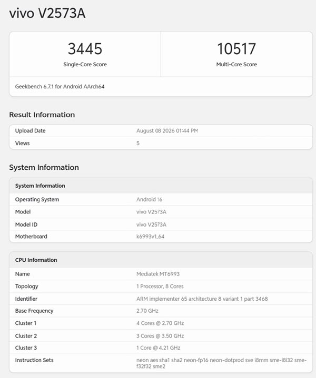The image size is (316, 378).
Task: Select the instruction sets value starting 'neon aes sha1'
Action: [222, 363]
